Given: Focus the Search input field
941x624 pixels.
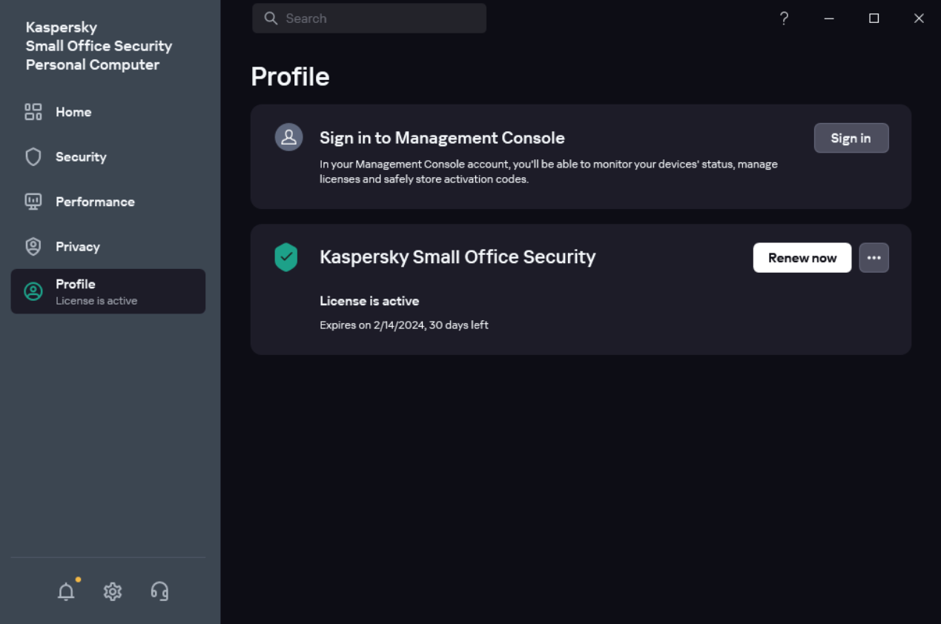Looking at the screenshot, I should tap(378, 19).
